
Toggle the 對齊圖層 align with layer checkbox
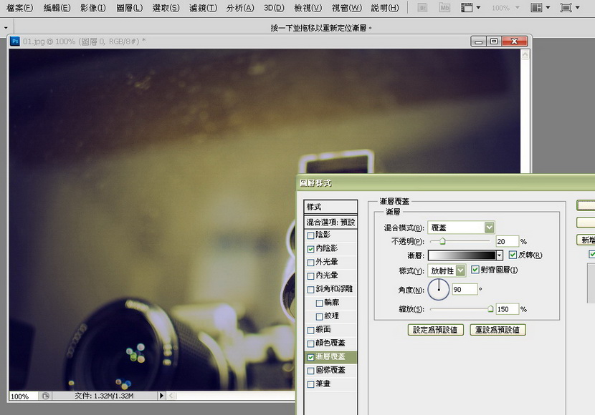(x=475, y=270)
